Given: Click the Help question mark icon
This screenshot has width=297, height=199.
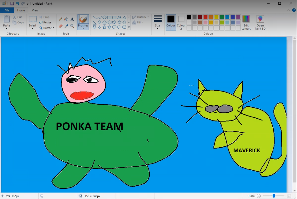Looking at the screenshot, I should click(294, 10).
